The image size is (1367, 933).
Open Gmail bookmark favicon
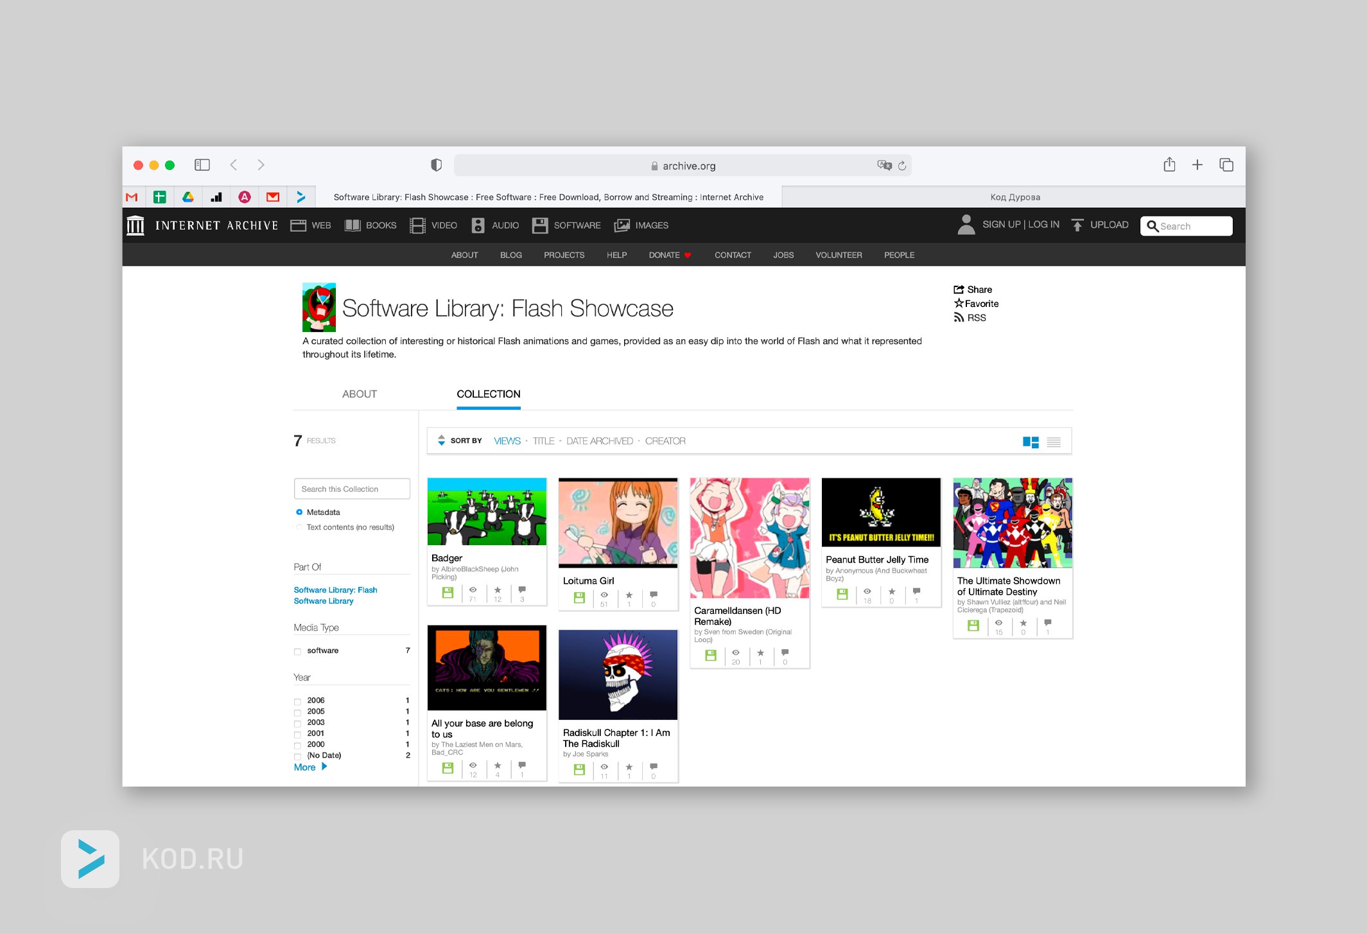(x=132, y=197)
